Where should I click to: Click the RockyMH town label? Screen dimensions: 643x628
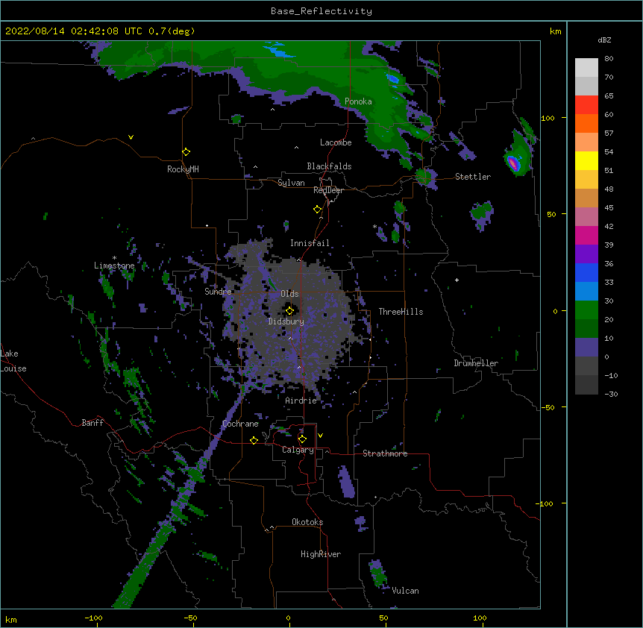[x=183, y=169]
